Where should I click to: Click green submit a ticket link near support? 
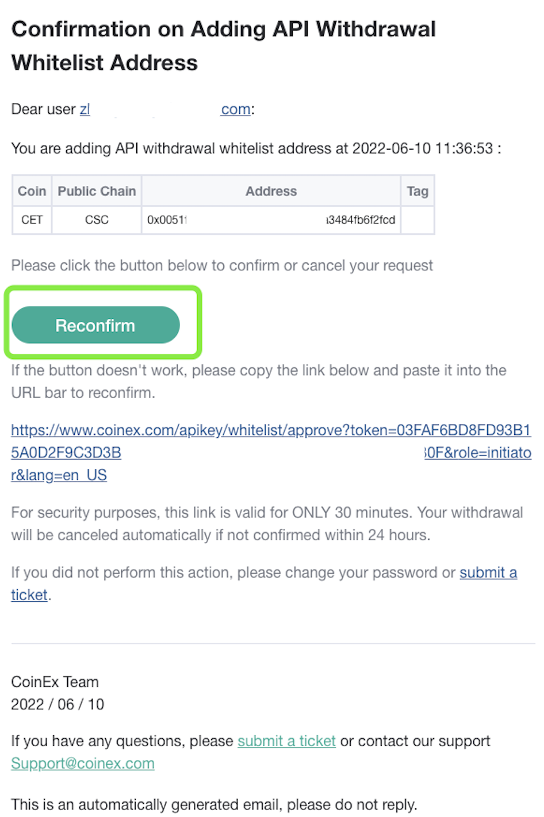tap(286, 741)
